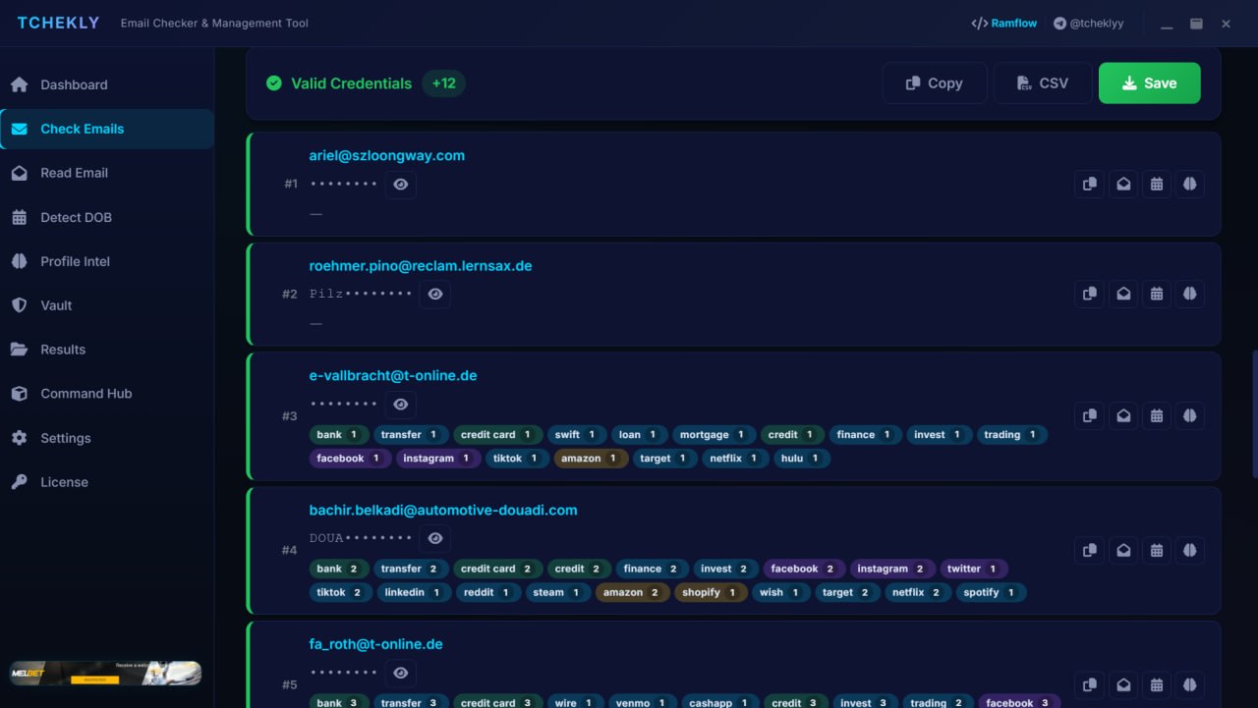The image size is (1258, 708).
Task: Click calendar DOB icon for ariel@szloongway.com
Action: [1156, 184]
